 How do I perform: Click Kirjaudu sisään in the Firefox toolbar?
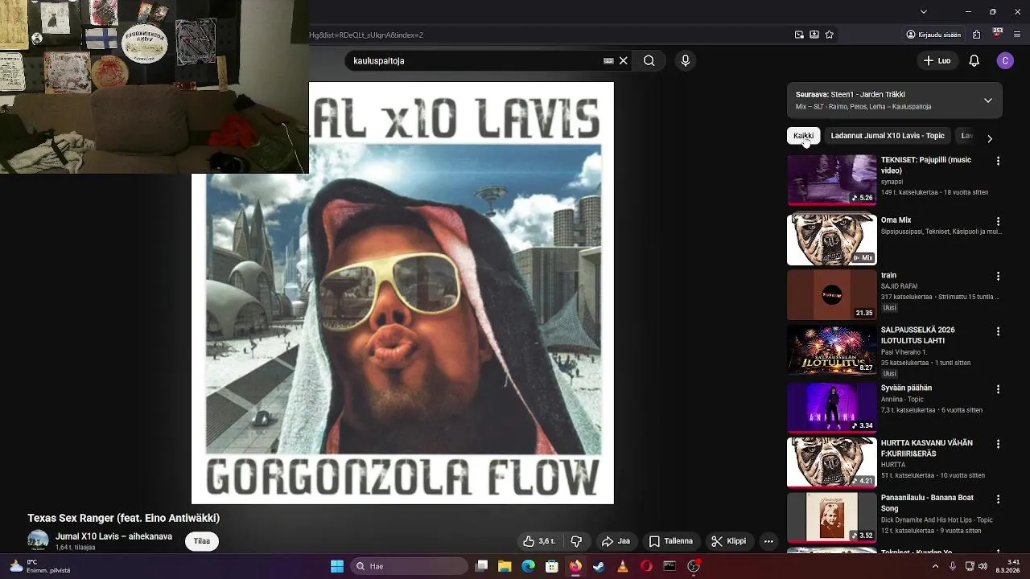tap(933, 35)
